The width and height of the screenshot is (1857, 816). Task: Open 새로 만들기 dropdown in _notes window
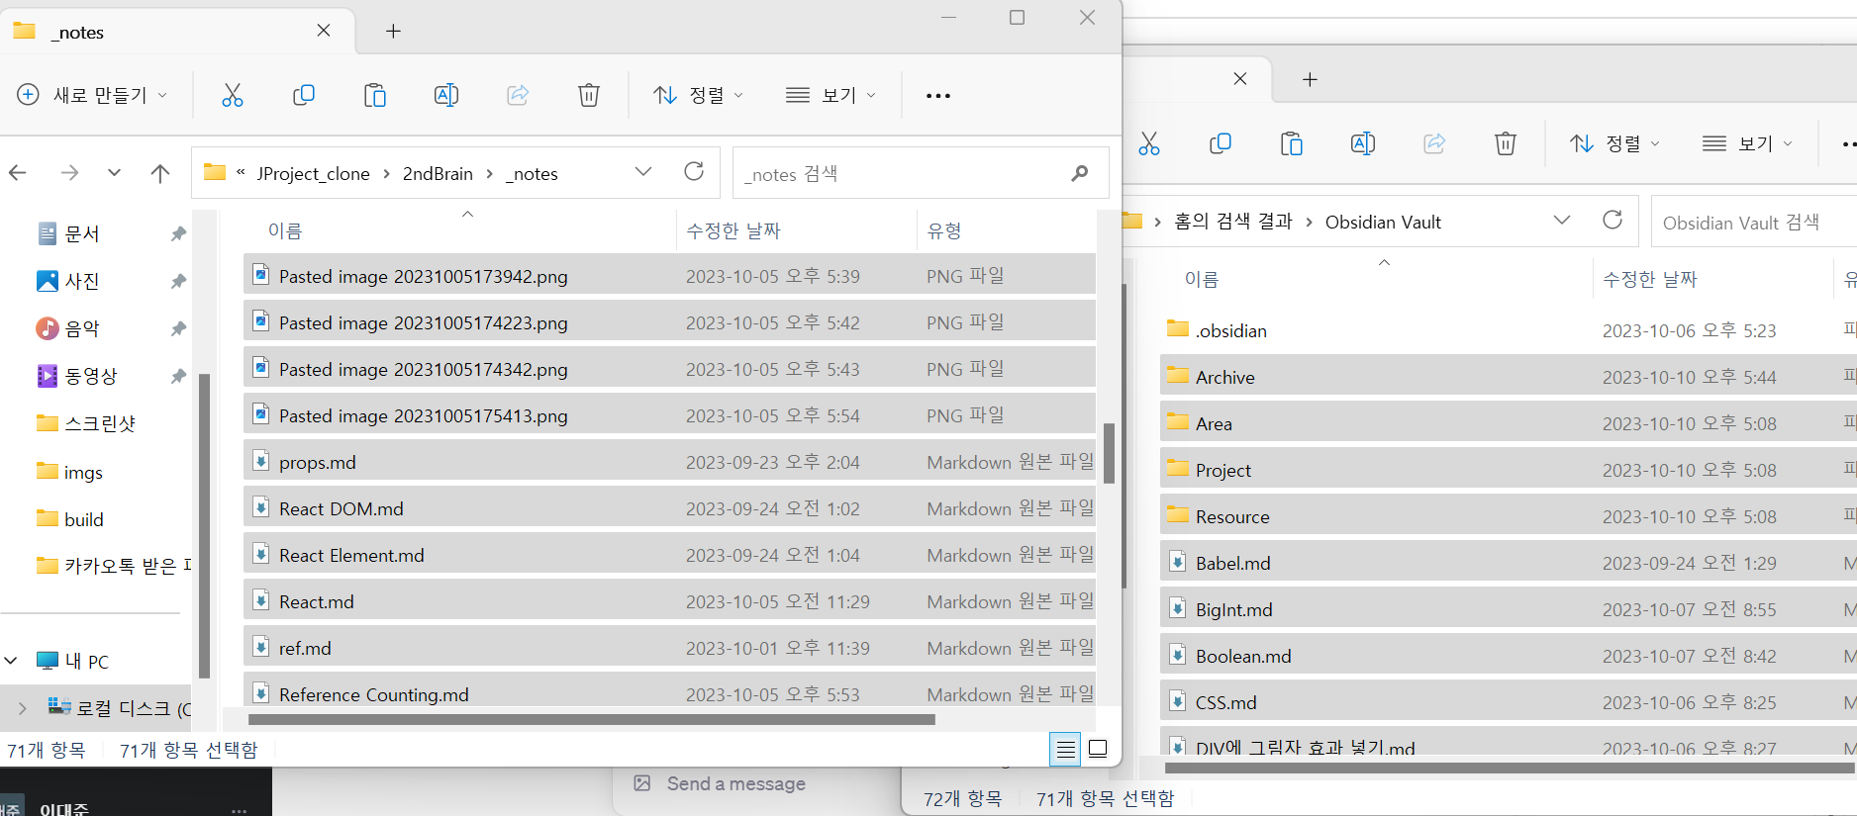pyautogui.click(x=92, y=95)
